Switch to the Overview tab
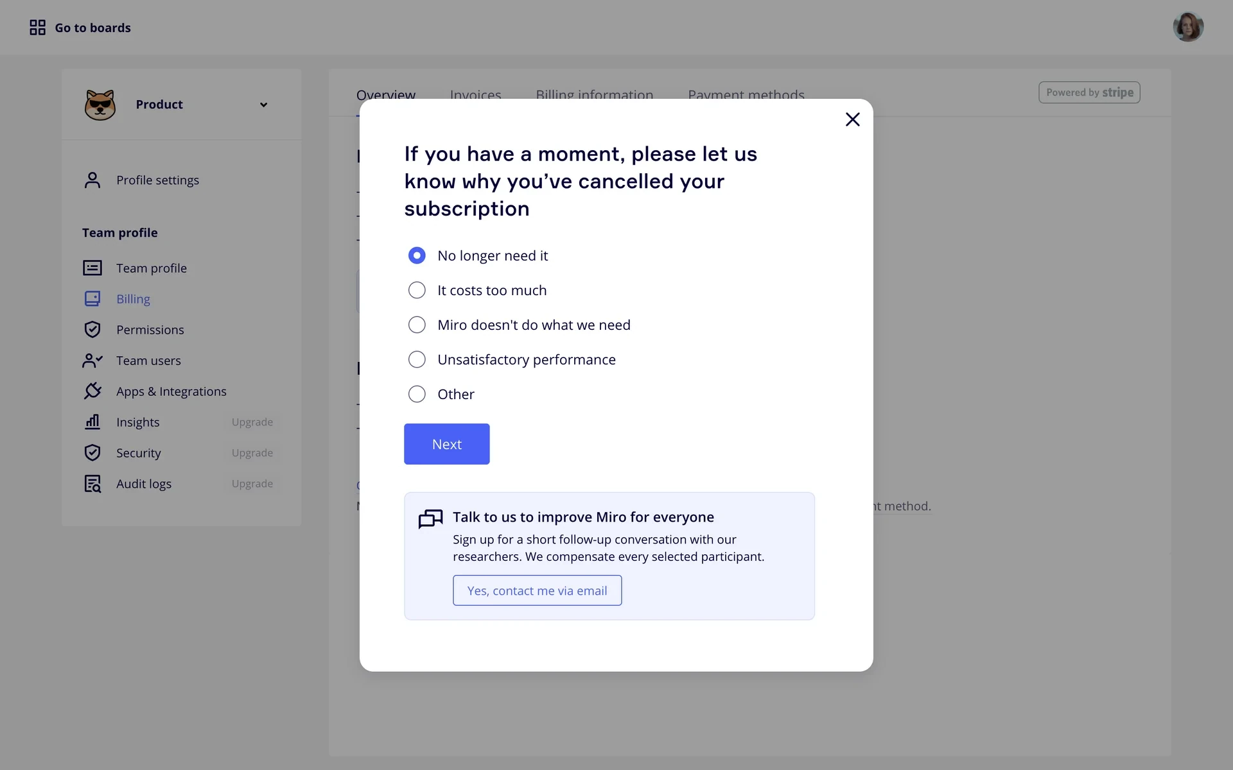The width and height of the screenshot is (1233, 770). 386,94
